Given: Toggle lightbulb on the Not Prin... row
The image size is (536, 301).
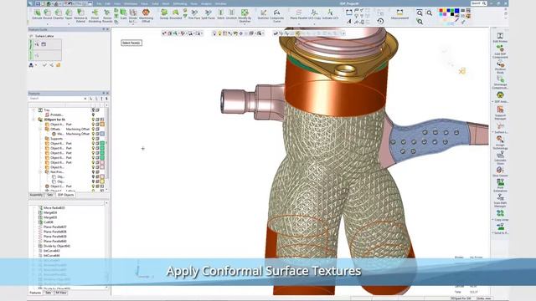Looking at the screenshot, I should [x=93, y=172].
